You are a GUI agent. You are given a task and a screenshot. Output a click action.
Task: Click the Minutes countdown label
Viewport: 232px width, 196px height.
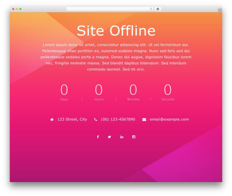[x=133, y=99]
